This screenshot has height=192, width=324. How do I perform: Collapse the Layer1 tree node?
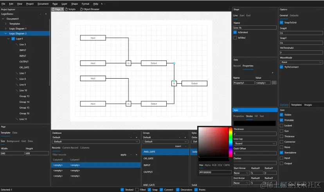(x=8, y=39)
